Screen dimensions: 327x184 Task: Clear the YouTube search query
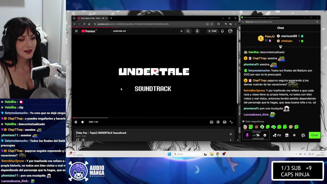tap(181, 31)
